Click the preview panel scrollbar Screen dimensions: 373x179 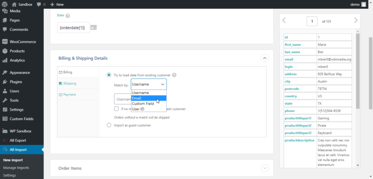click(x=358, y=71)
